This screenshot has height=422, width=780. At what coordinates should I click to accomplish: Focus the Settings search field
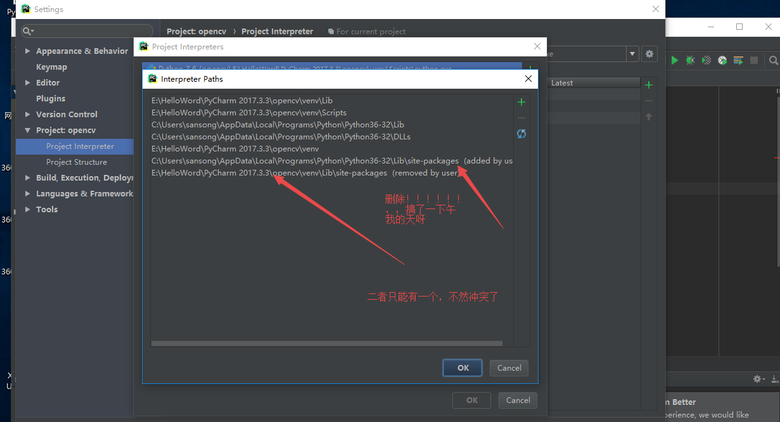pos(87,31)
